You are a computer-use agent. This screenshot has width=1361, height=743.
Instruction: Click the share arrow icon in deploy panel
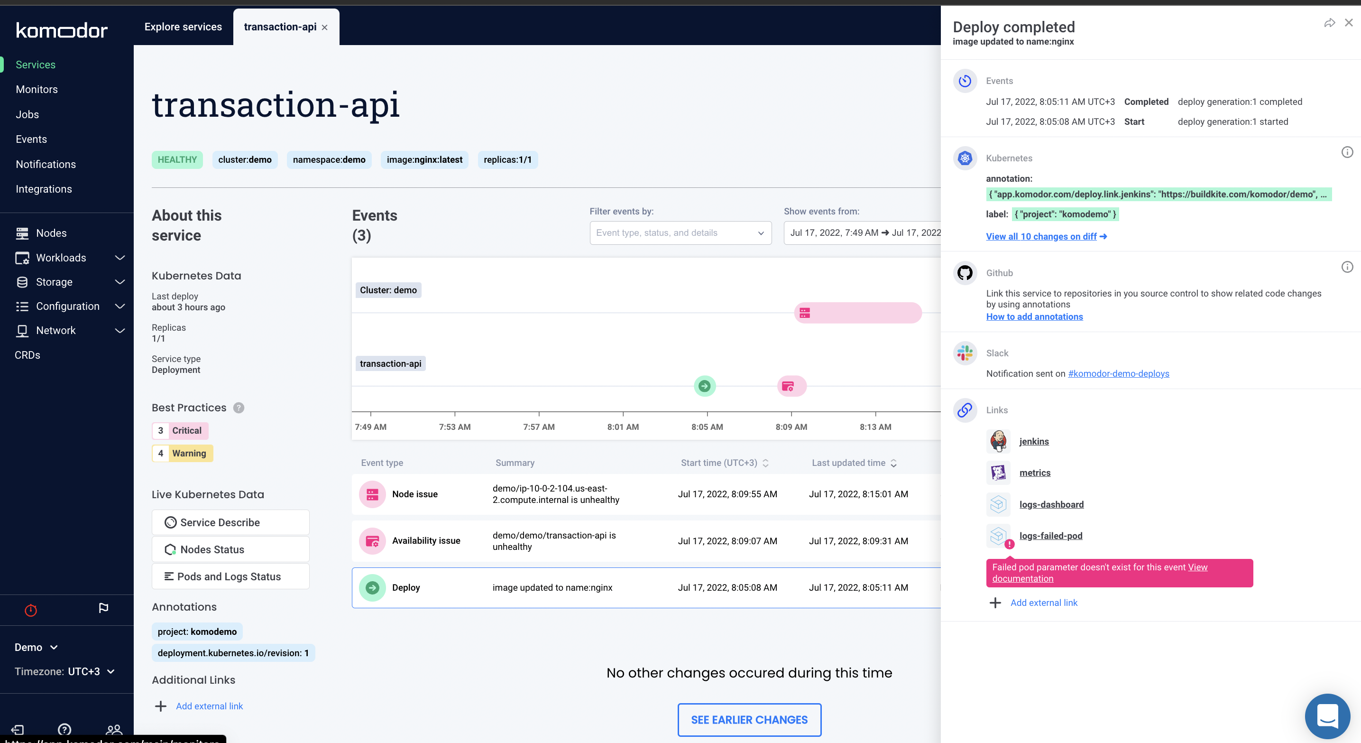coord(1329,23)
